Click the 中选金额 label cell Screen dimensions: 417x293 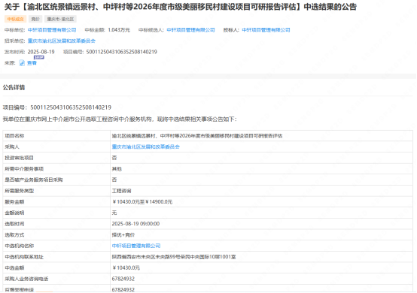(56, 267)
